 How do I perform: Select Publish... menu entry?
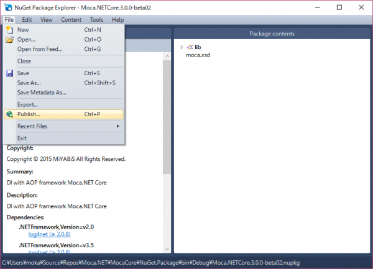click(x=63, y=114)
